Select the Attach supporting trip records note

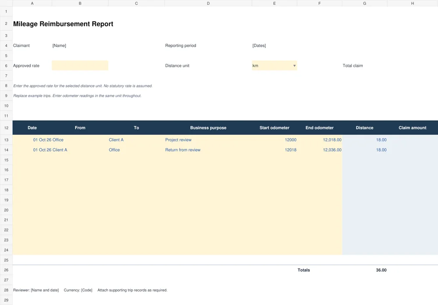(x=132, y=290)
